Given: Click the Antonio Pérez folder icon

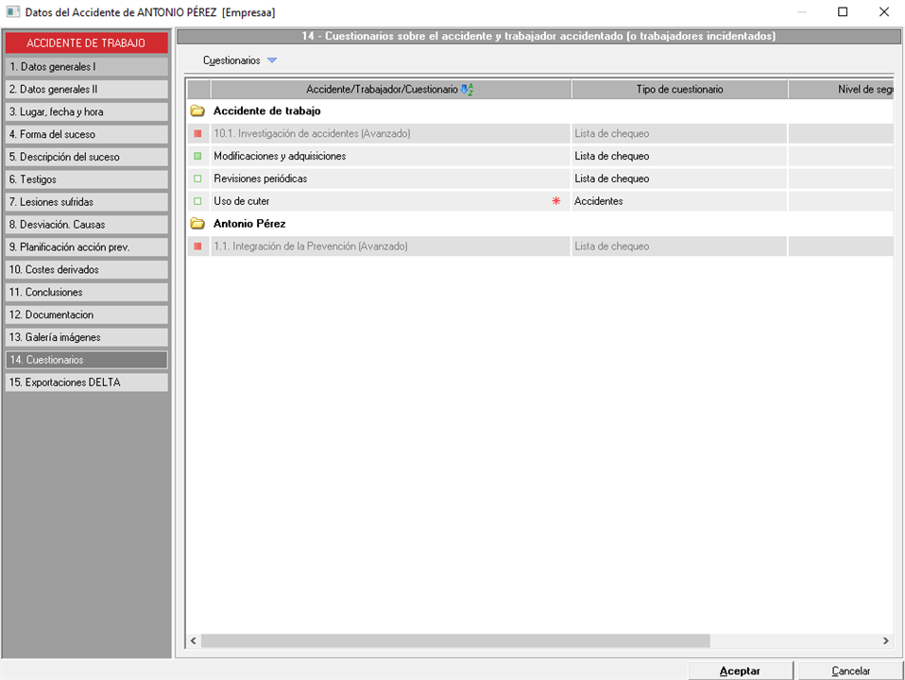Looking at the screenshot, I should pyautogui.click(x=197, y=224).
